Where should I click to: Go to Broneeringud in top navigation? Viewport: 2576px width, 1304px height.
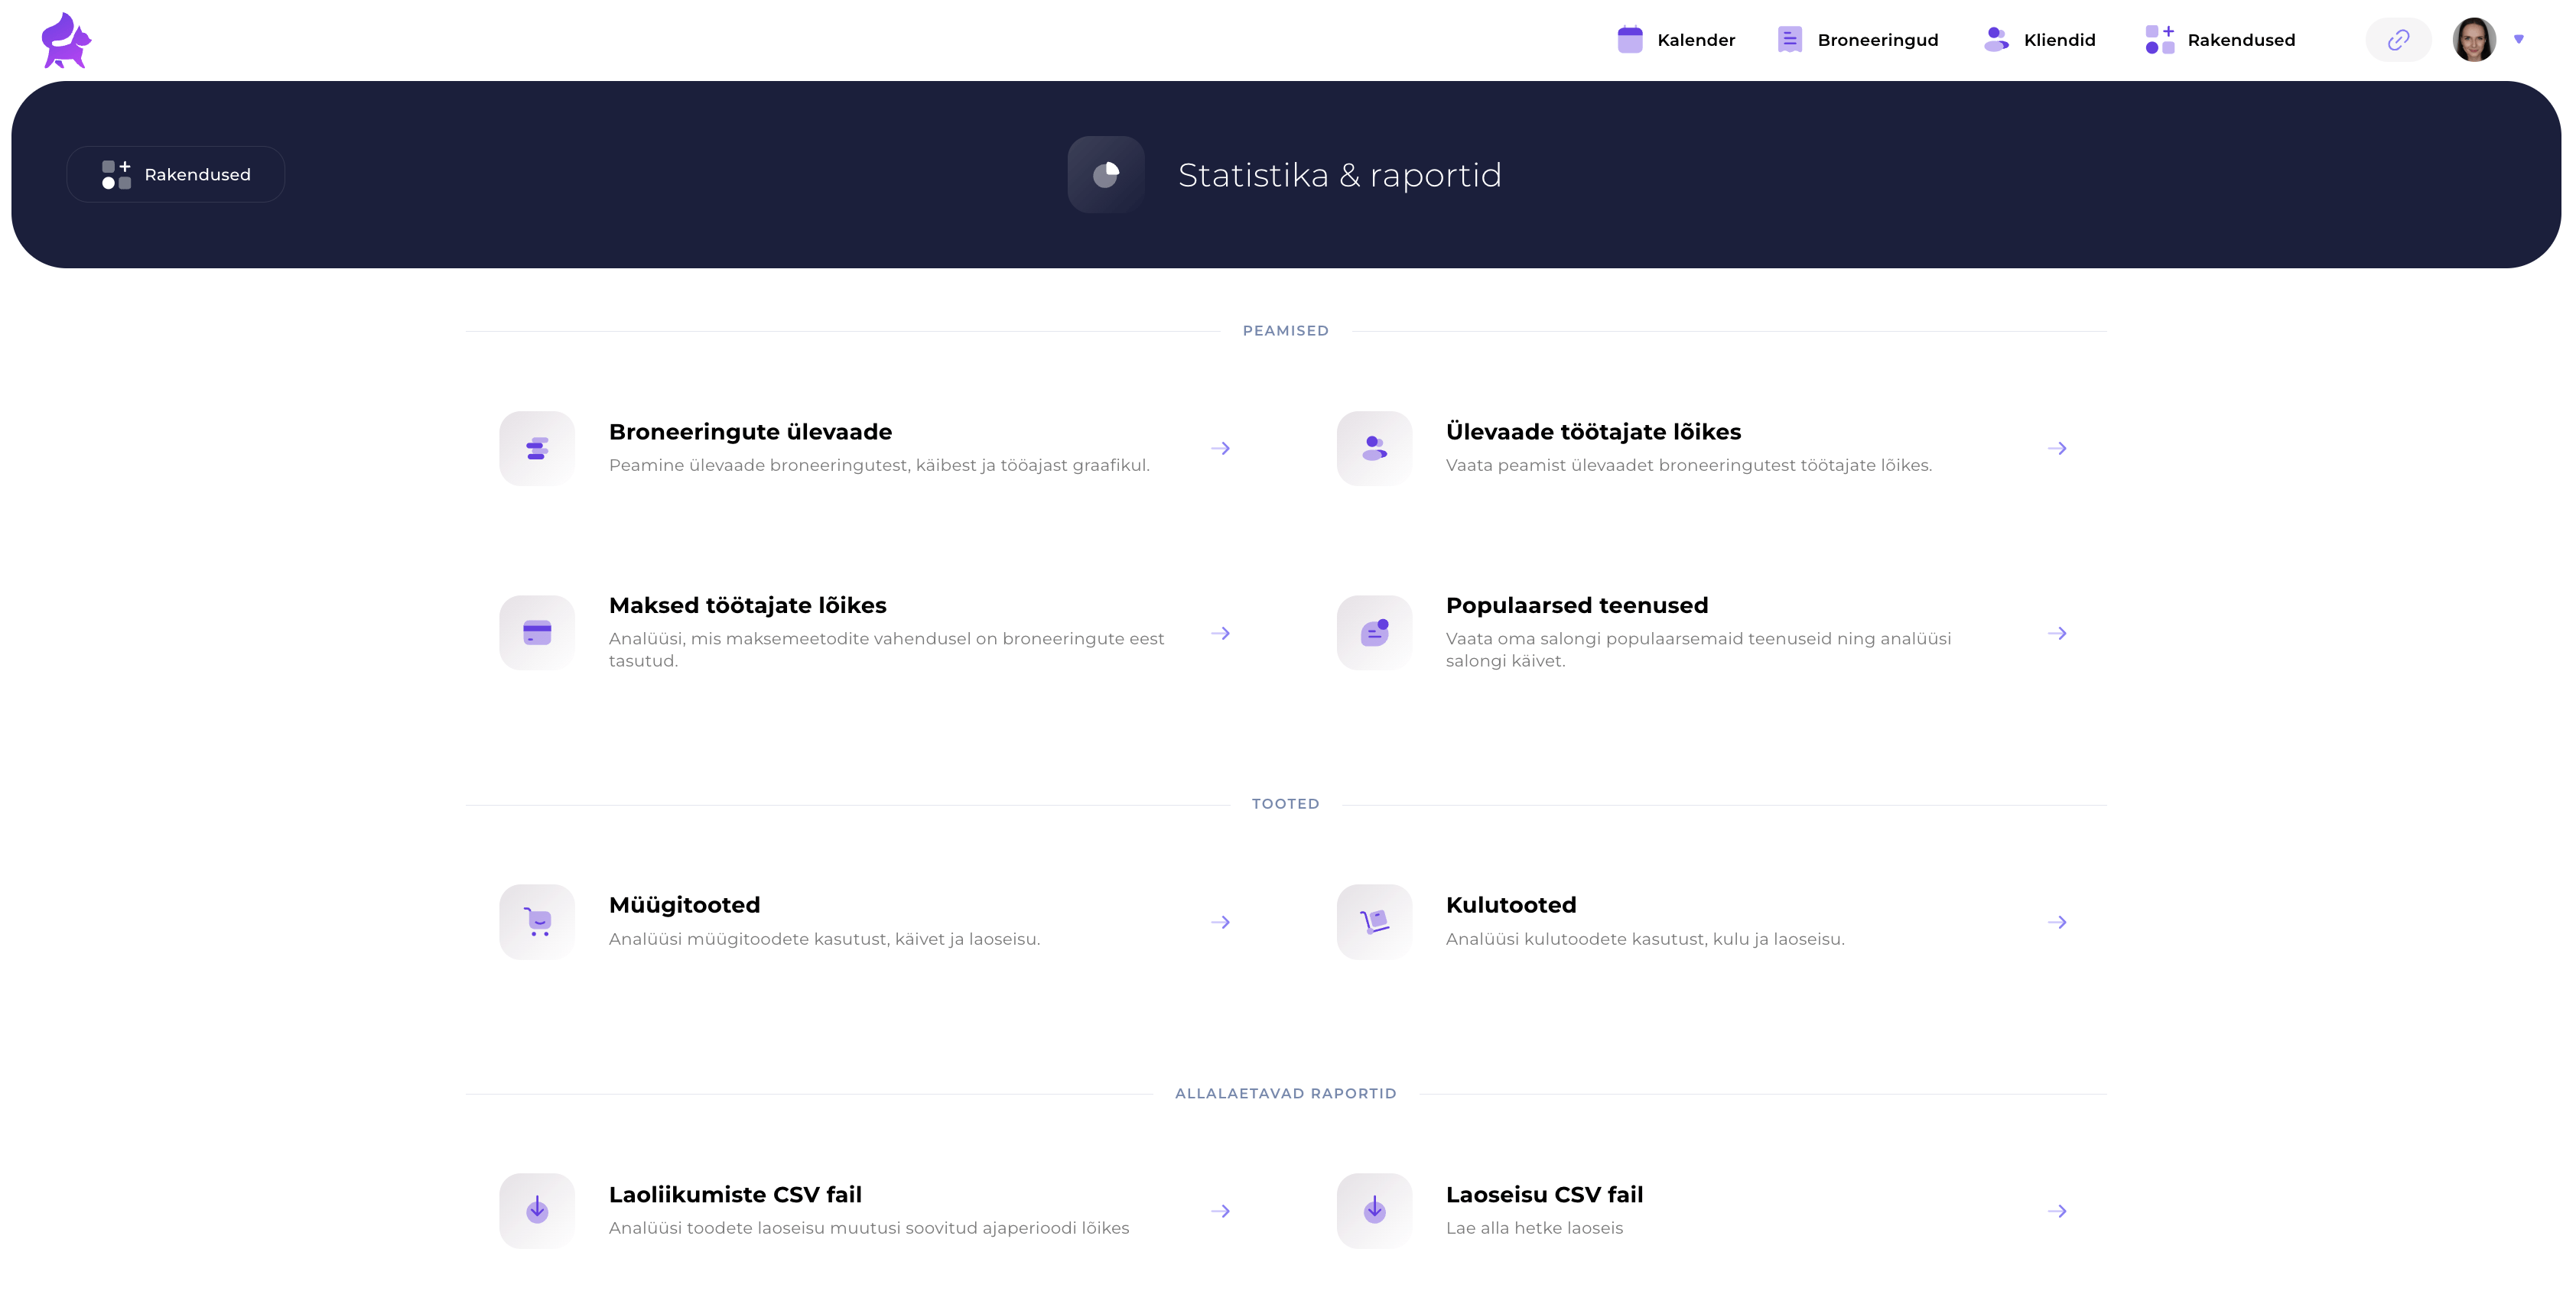1858,40
